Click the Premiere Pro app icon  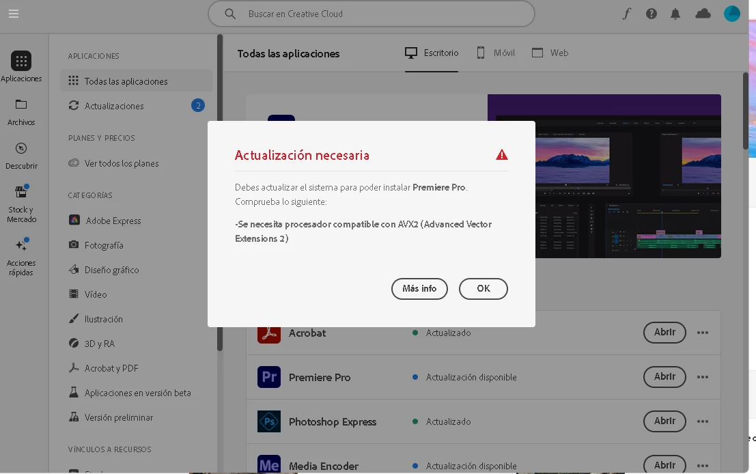coord(269,377)
